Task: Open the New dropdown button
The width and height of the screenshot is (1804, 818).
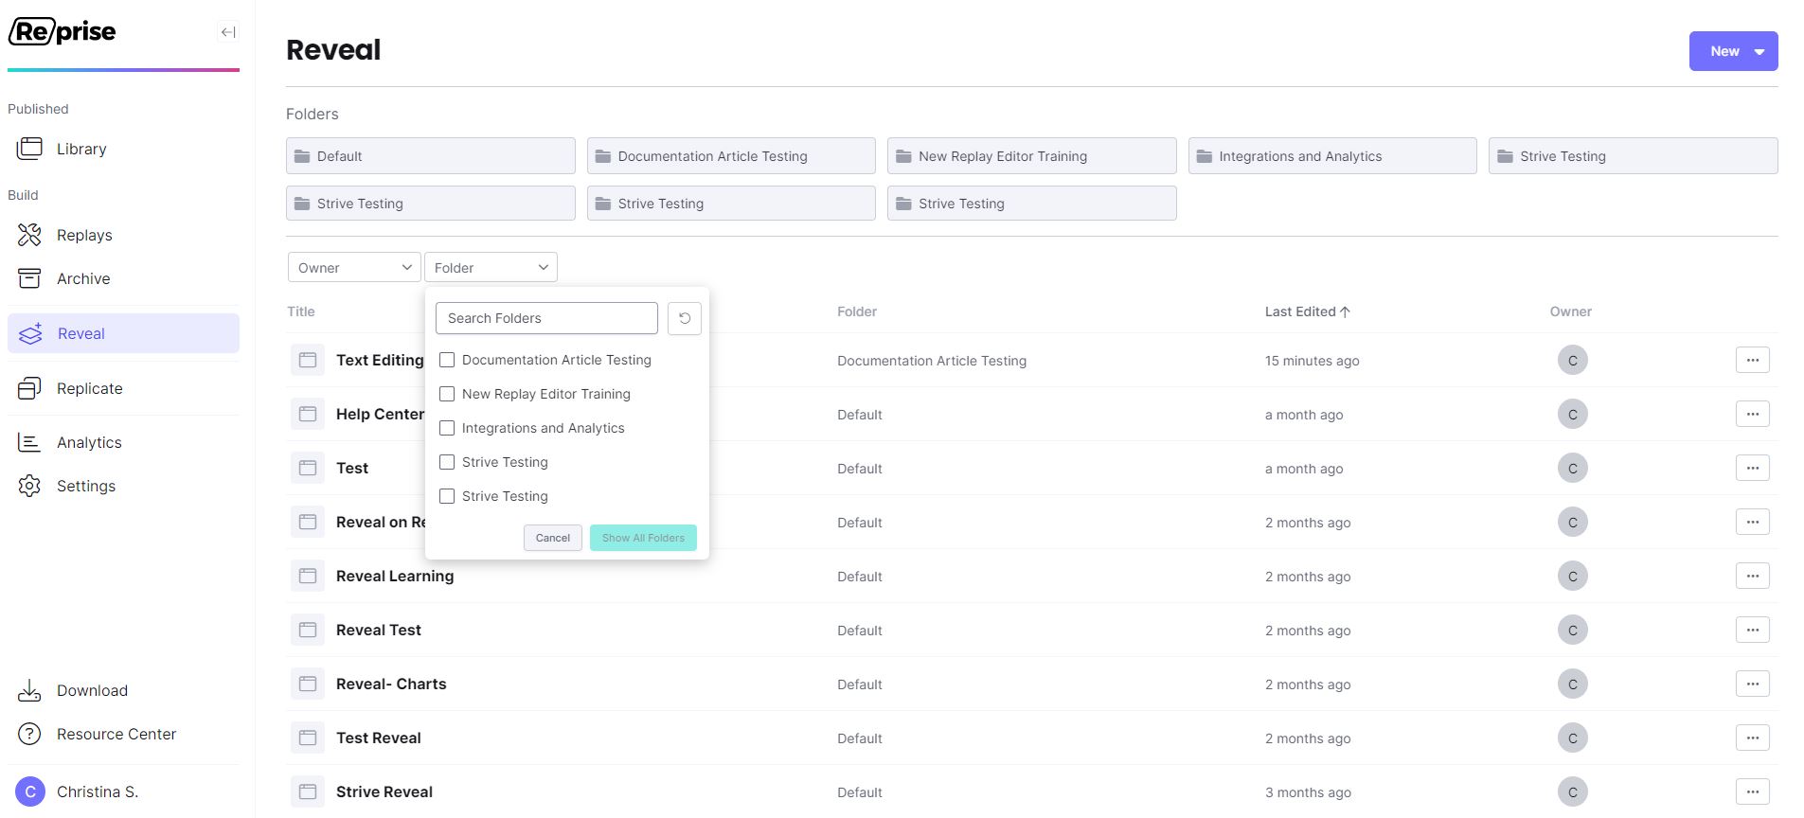Action: coord(1733,51)
